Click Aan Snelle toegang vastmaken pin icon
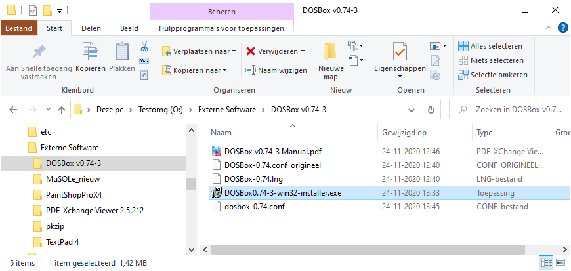The image size is (571, 271). (39, 51)
